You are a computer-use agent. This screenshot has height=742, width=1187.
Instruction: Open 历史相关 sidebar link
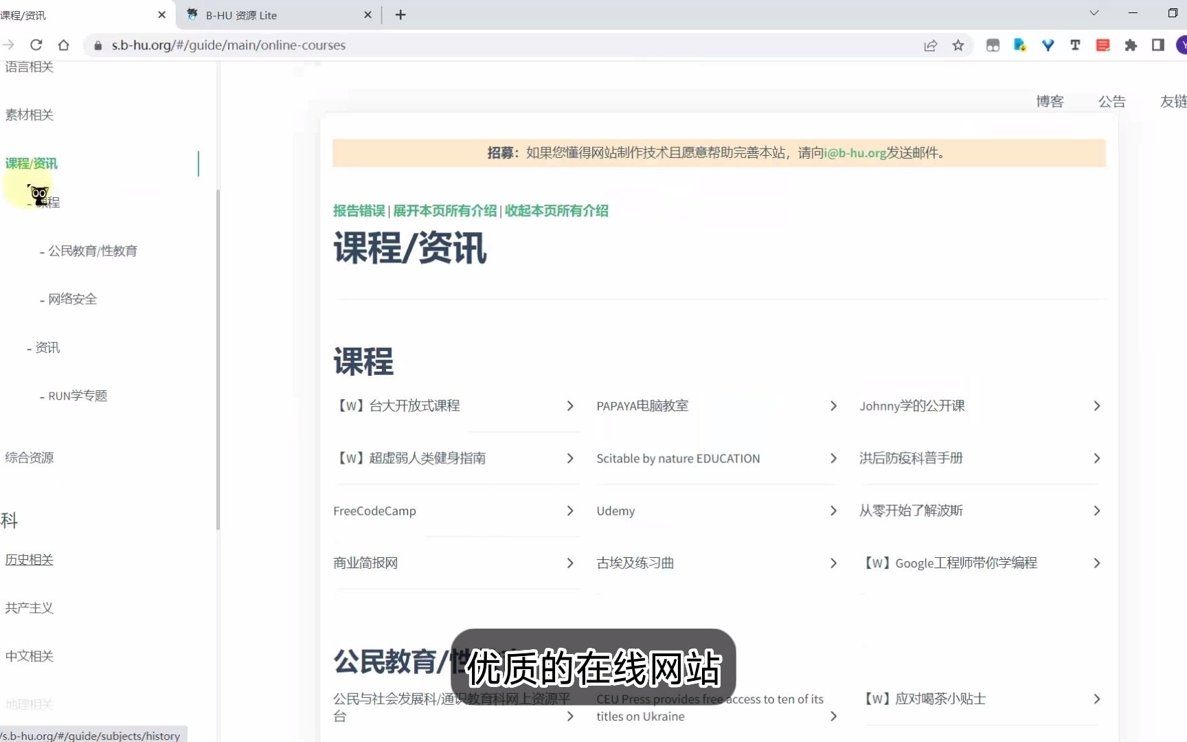[30, 560]
